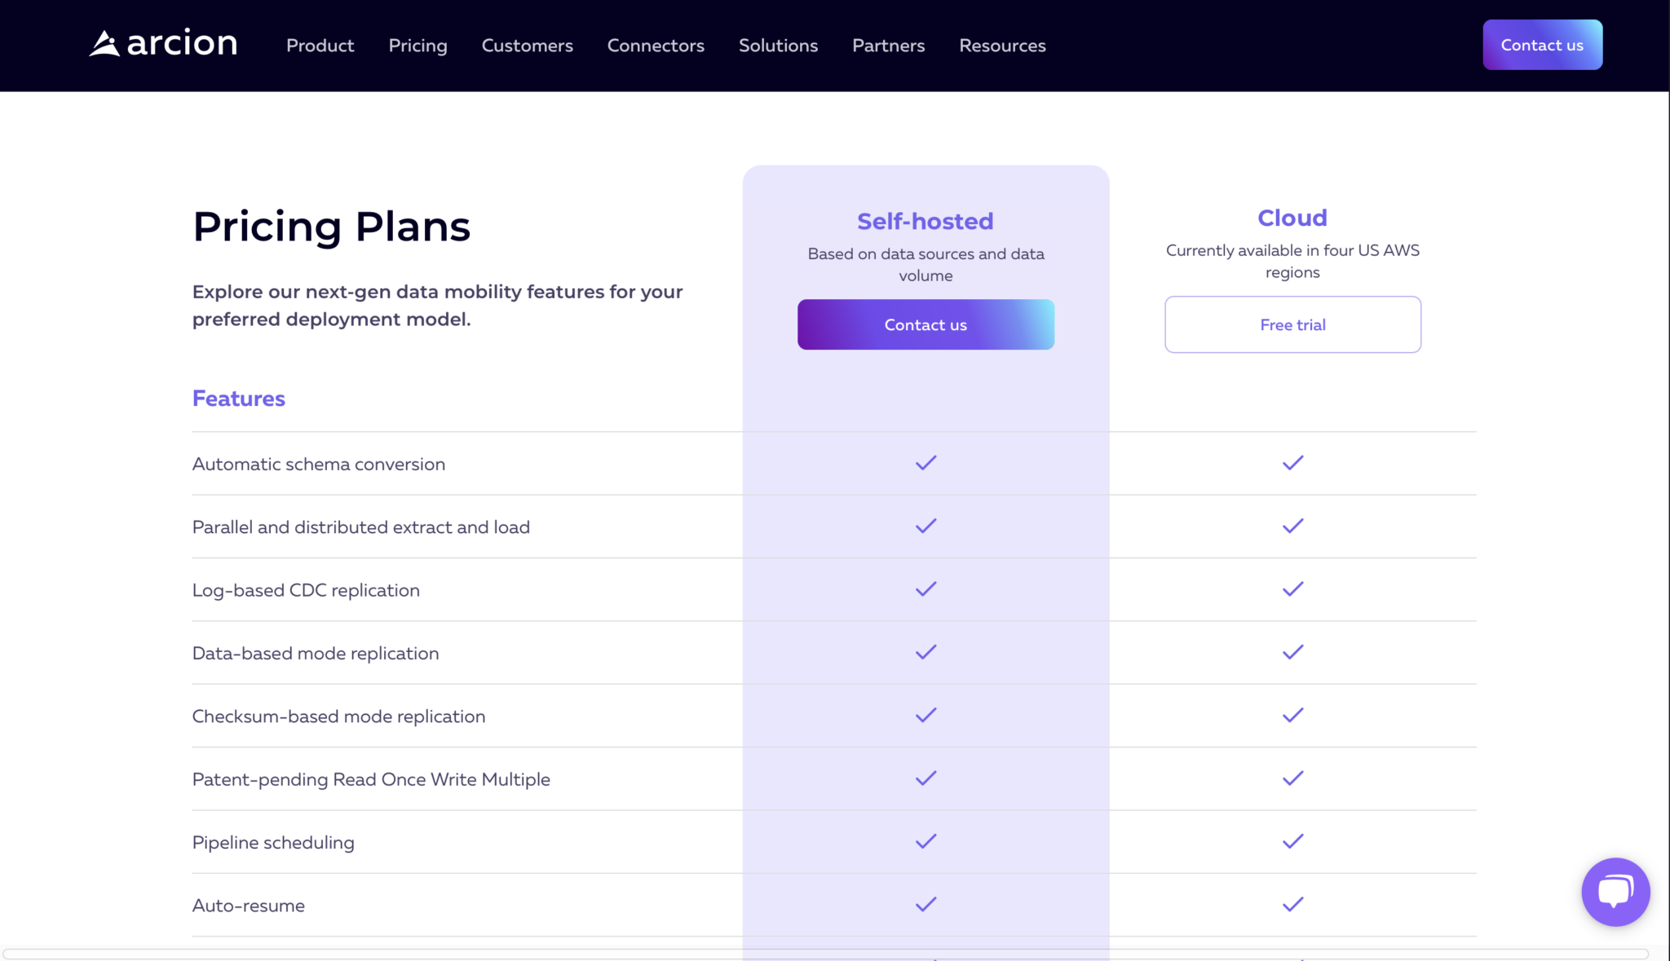The width and height of the screenshot is (1670, 961).
Task: Open the Customers nav item
Action: [x=527, y=46]
